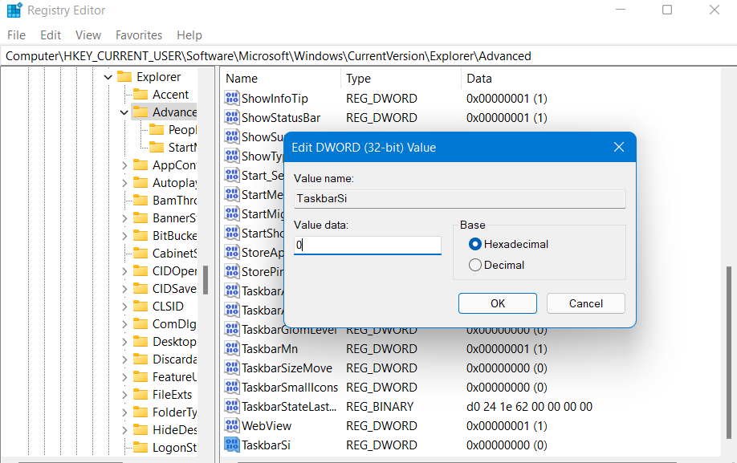Click OK to confirm DWORD value
Viewport: 737px width, 463px height.
click(x=498, y=303)
